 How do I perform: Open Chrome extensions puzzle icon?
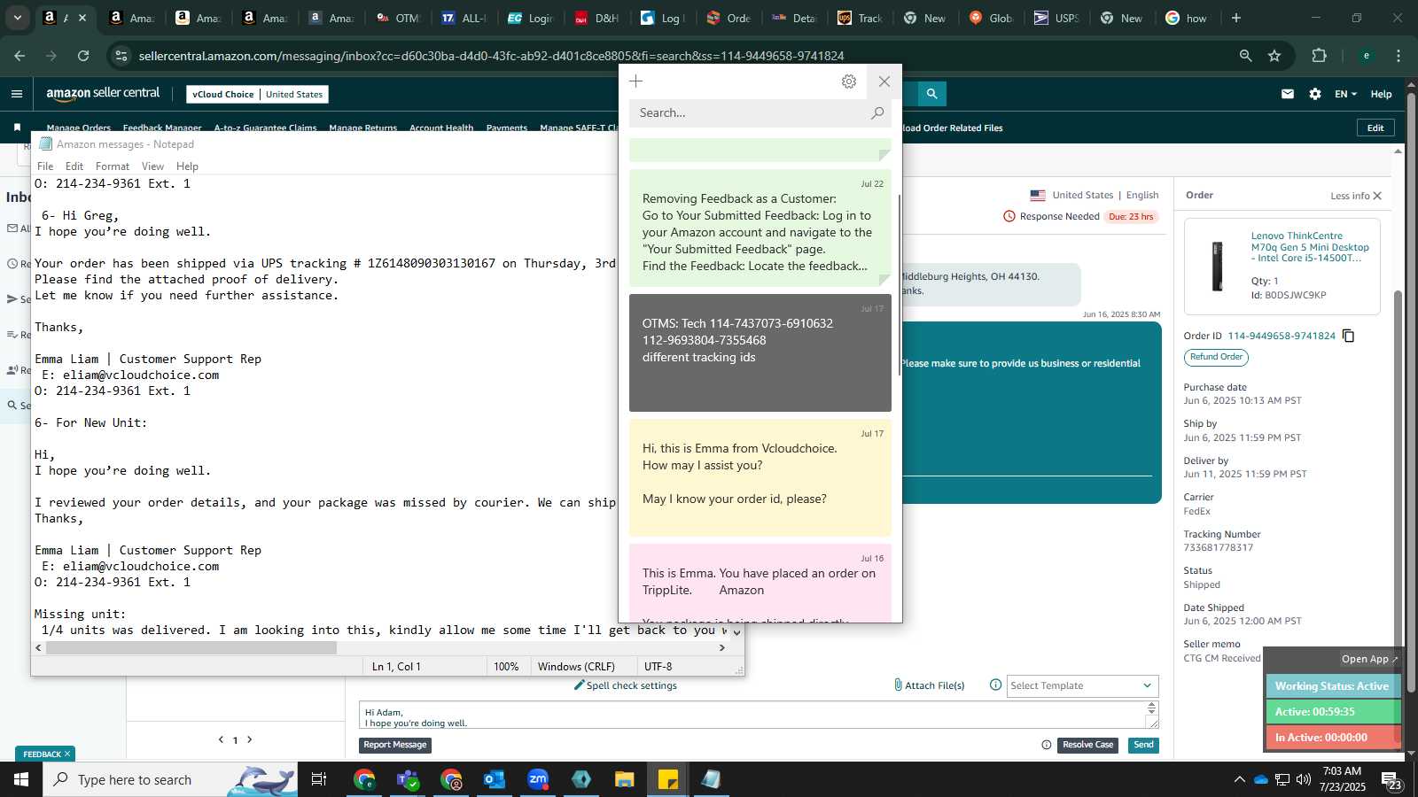1319,56
